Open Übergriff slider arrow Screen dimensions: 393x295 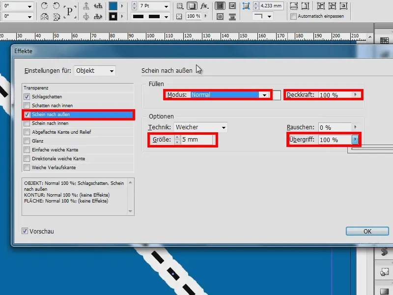pos(355,140)
